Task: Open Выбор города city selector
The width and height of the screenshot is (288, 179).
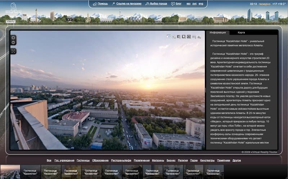Action: 158,4
